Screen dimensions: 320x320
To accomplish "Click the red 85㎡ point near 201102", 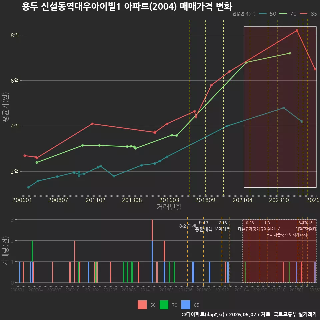I will pos(92,124).
